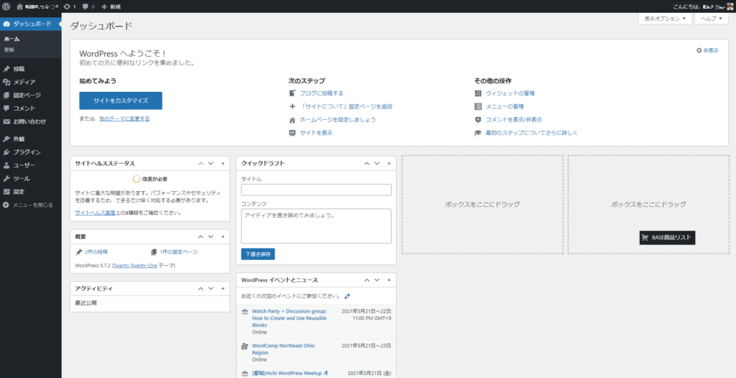736x378 pixels.
Task: Move クイックドラフト box up arrow
Action: [x=367, y=163]
